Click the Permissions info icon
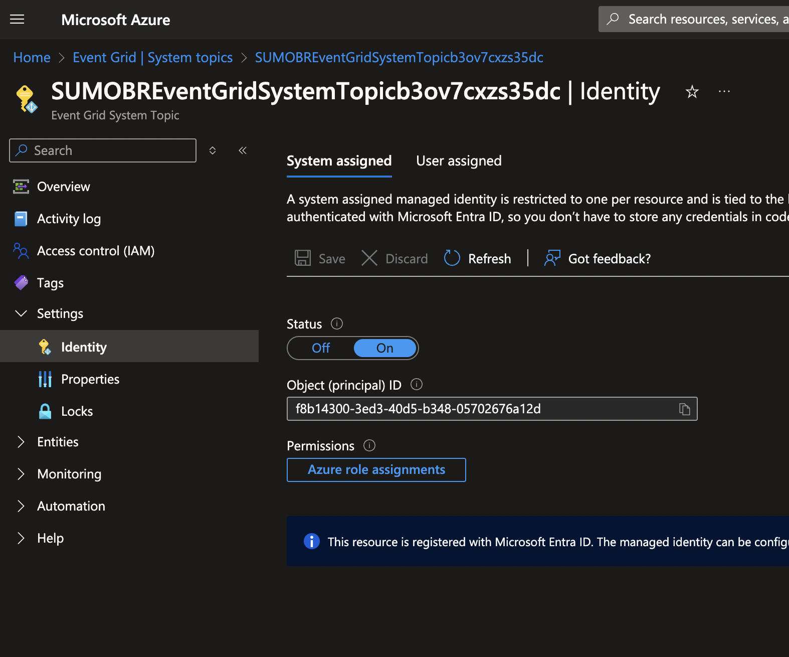The image size is (789, 657). 369,445
